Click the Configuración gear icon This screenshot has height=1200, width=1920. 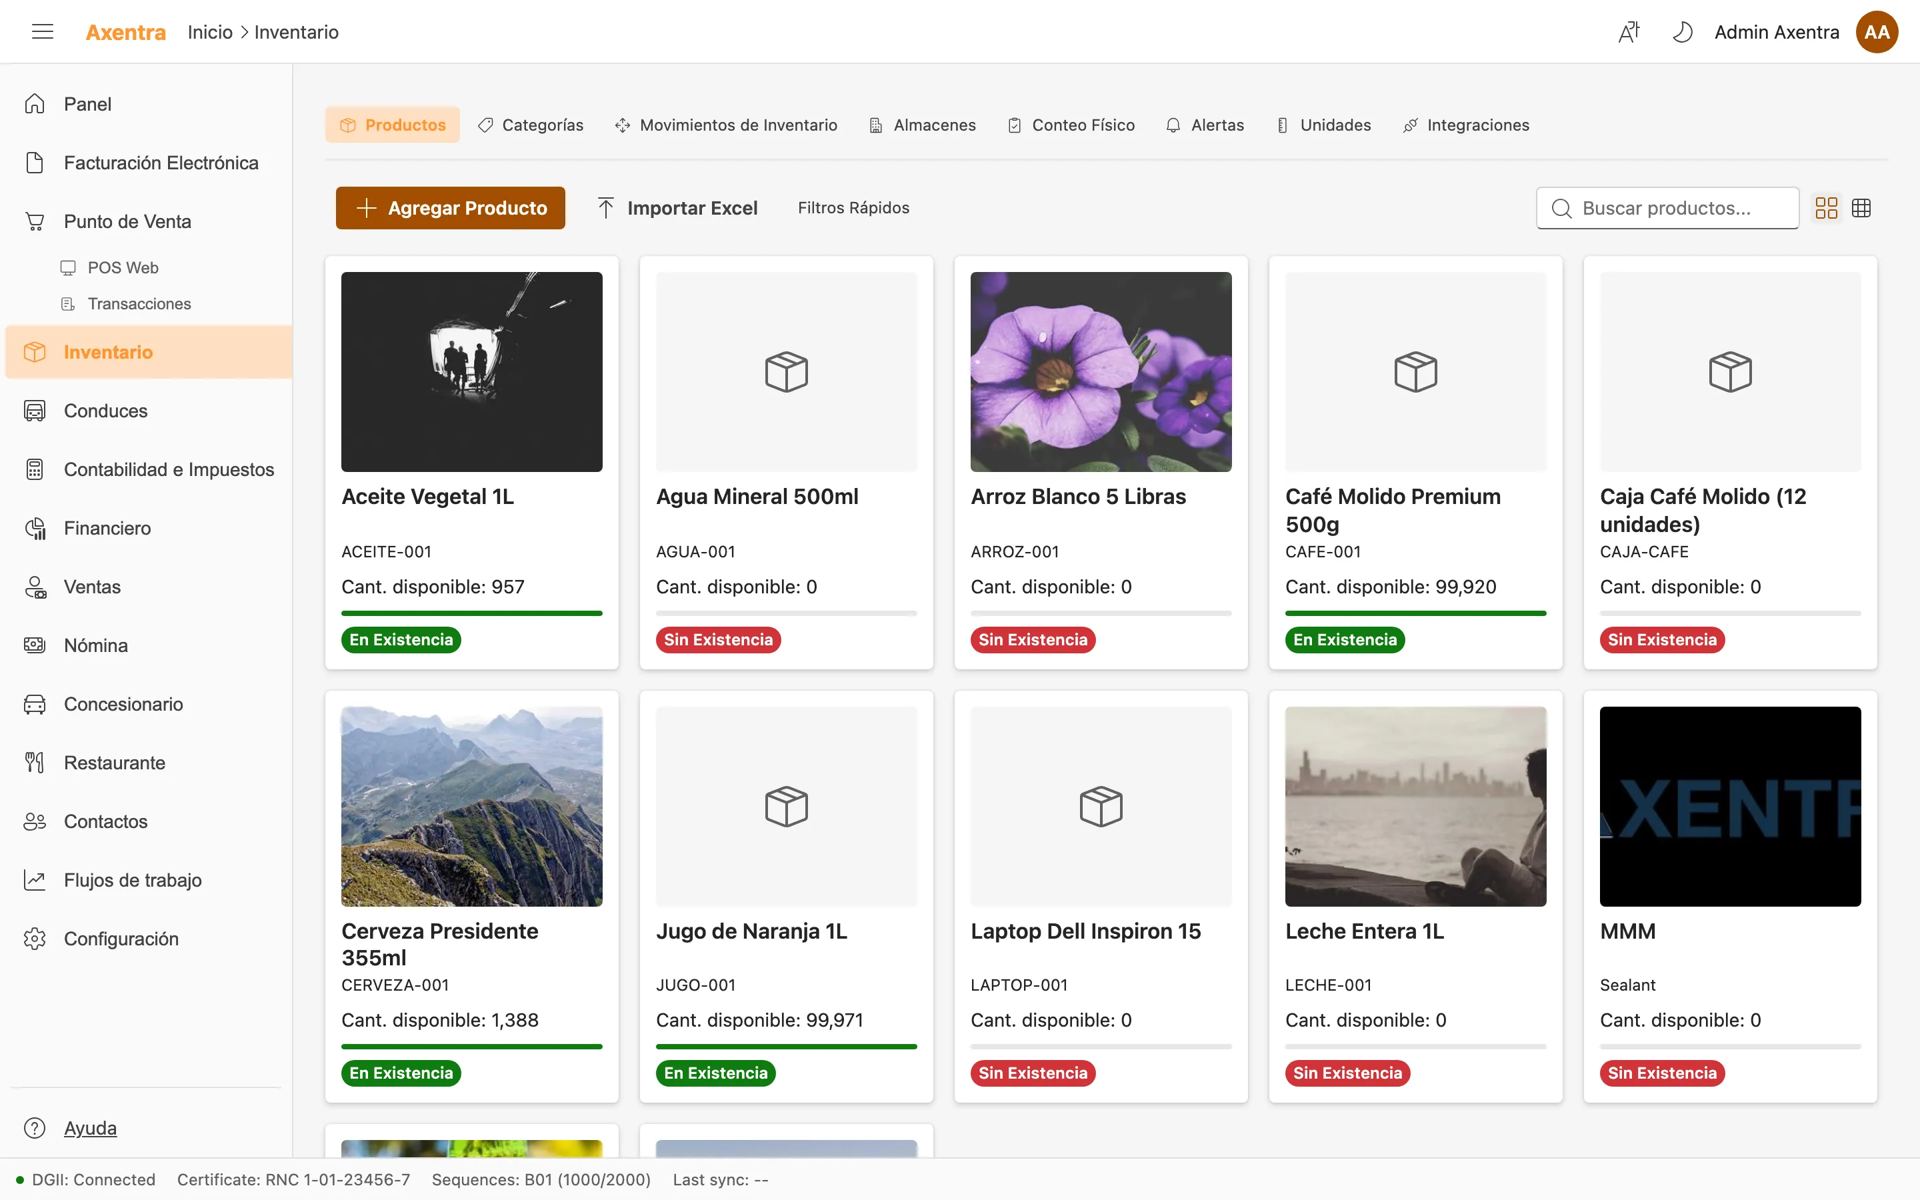tap(35, 939)
